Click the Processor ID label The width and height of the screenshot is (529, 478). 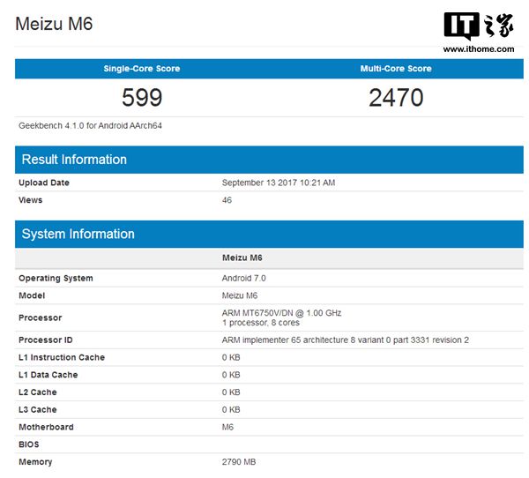click(x=46, y=340)
